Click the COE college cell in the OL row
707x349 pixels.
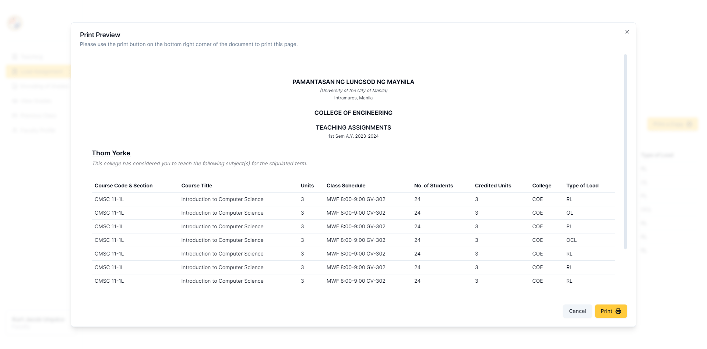pyautogui.click(x=538, y=213)
